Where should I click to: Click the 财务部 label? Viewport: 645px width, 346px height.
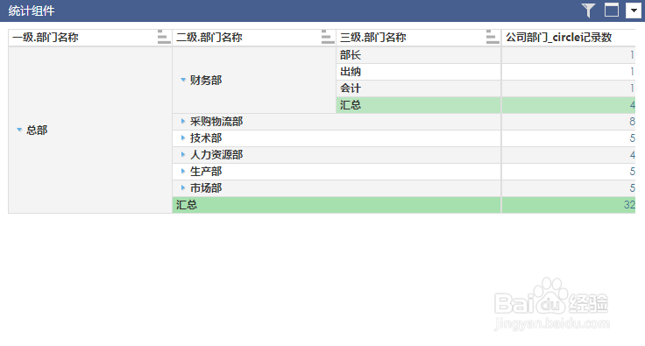pyautogui.click(x=206, y=80)
